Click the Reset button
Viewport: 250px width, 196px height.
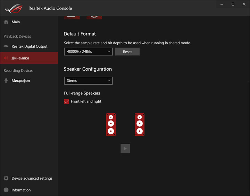(x=127, y=52)
